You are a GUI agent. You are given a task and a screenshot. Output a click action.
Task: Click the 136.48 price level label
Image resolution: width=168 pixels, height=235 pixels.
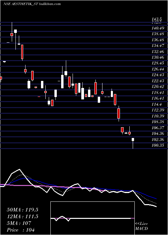click(x=158, y=40)
